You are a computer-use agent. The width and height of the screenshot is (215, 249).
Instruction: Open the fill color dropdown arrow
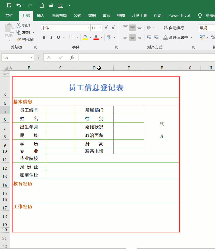[90, 38]
